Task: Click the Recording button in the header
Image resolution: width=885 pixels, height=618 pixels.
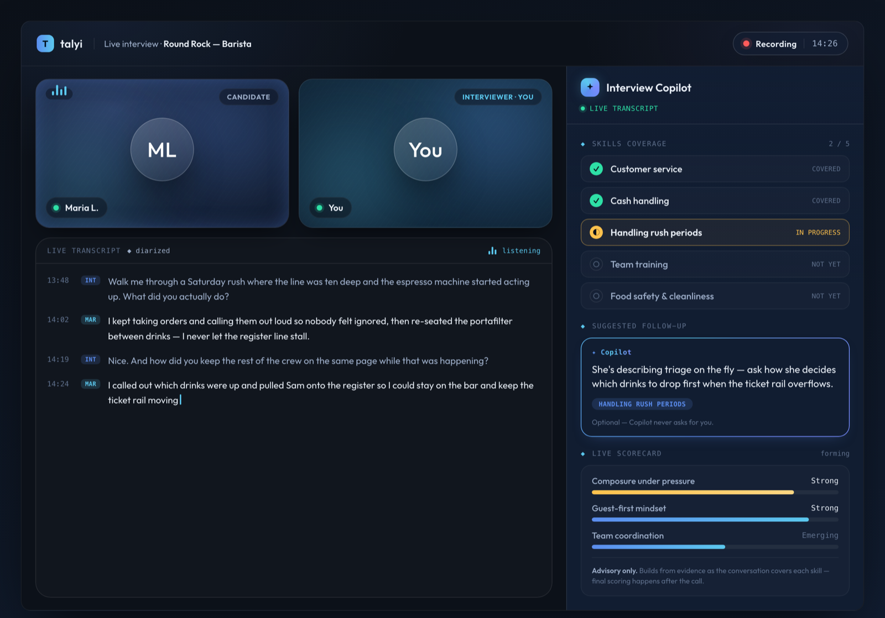Action: click(790, 44)
